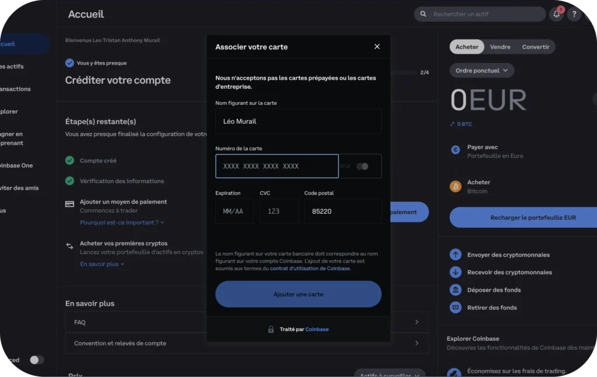The image size is (597, 377).
Task: Click the Compte créé green check icon
Action: [69, 161]
